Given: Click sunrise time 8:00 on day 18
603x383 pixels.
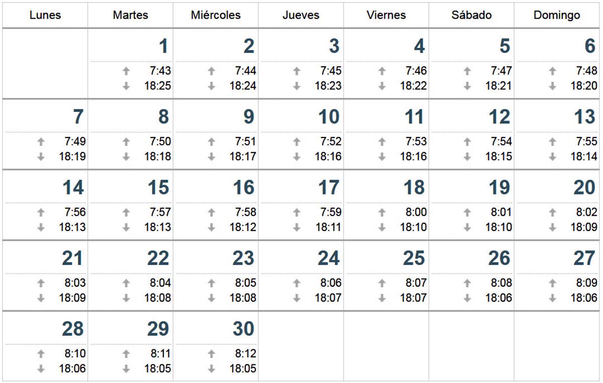Looking at the screenshot, I should (417, 213).
